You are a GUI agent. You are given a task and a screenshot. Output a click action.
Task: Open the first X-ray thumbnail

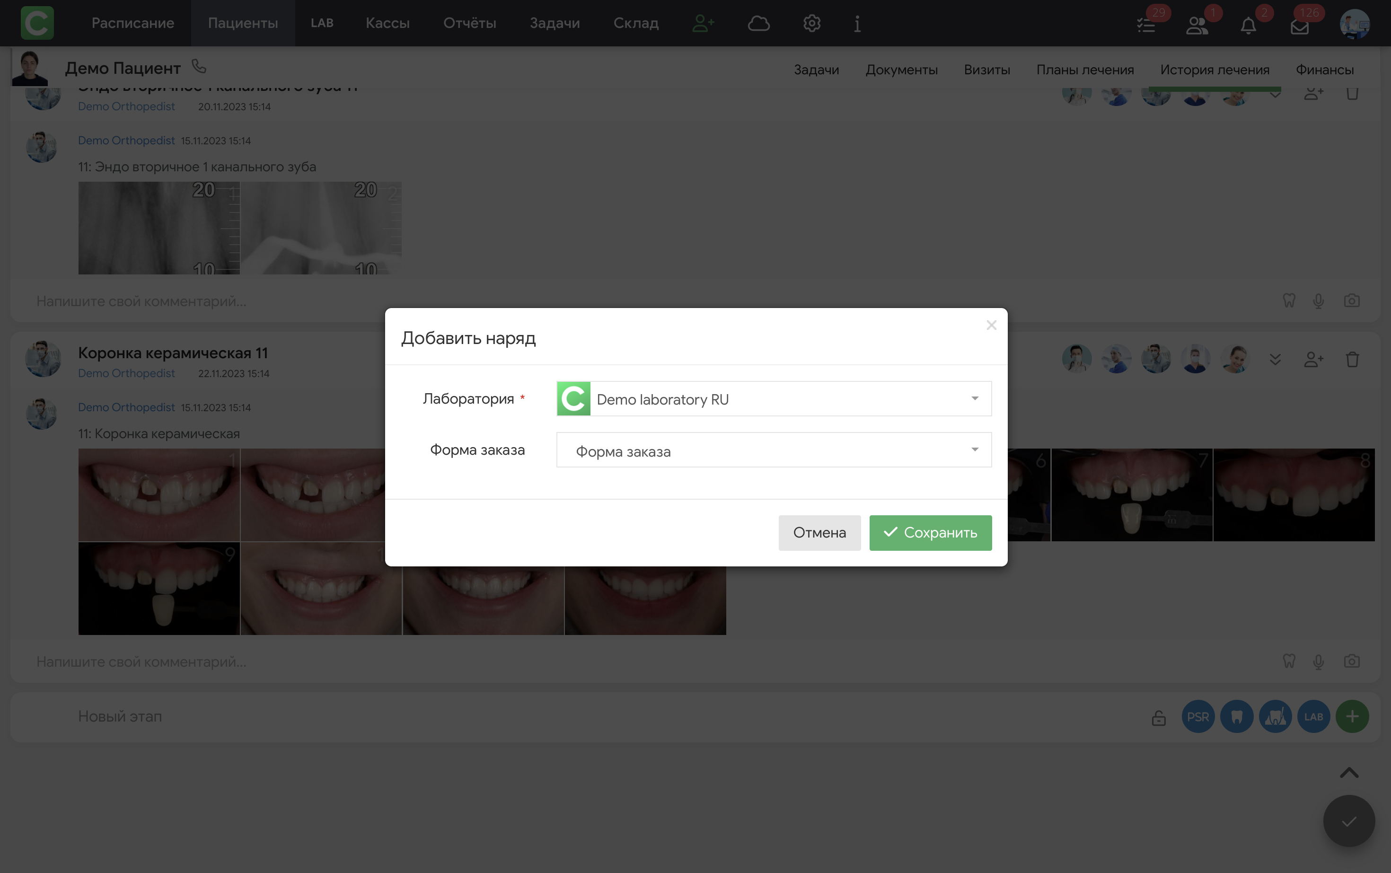[158, 228]
